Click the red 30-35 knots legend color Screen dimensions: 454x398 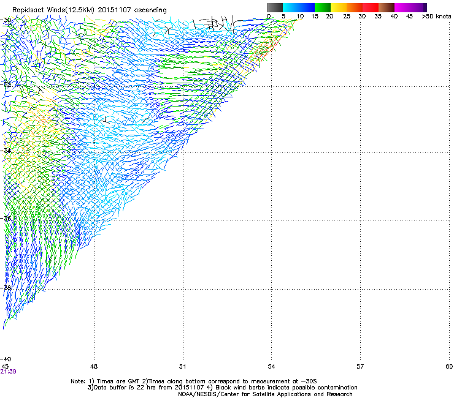371,7
